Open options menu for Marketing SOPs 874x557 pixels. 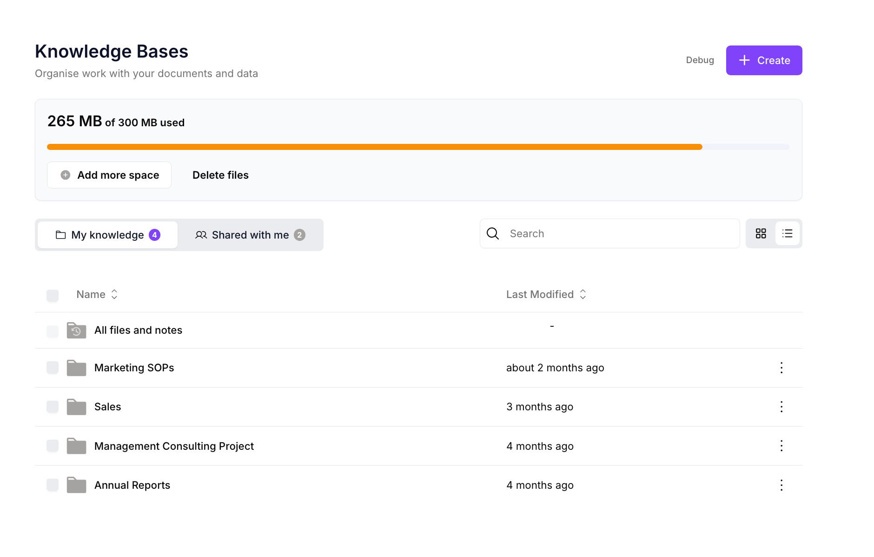[x=781, y=368]
